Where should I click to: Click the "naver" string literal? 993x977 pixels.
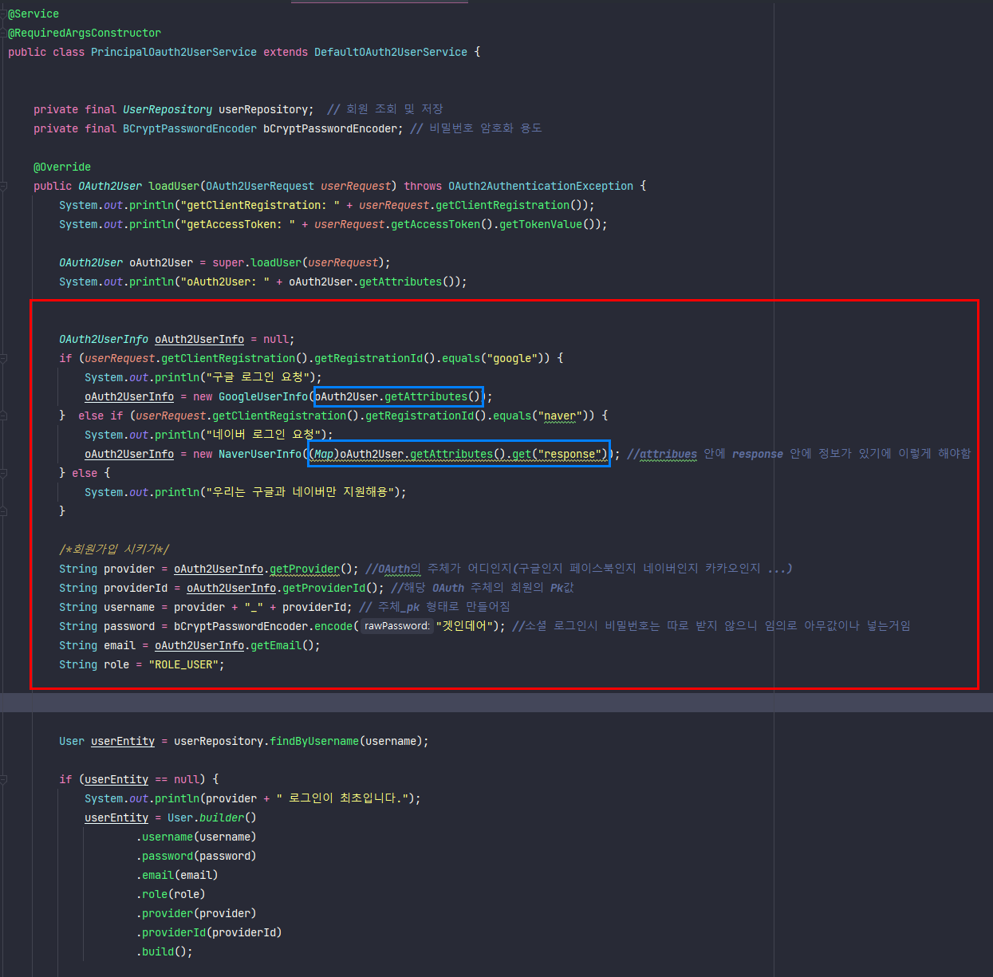[x=560, y=416]
